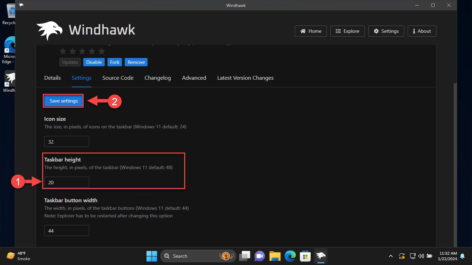The height and width of the screenshot is (265, 472).
Task: Open the notification bell
Action: [463, 256]
